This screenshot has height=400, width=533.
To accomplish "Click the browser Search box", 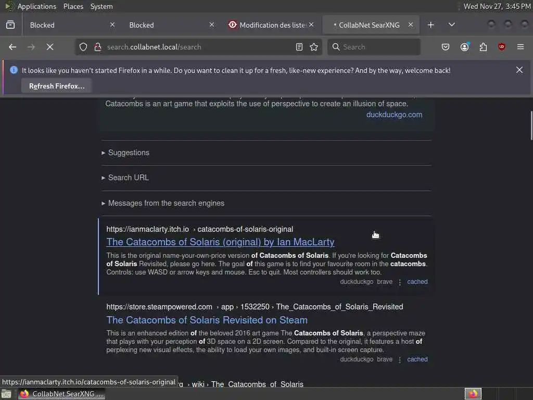I will (x=374, y=47).
